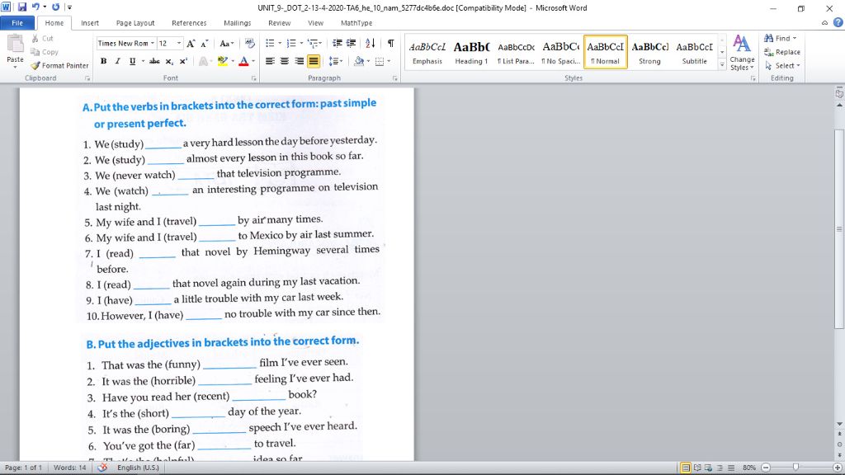The height and width of the screenshot is (475, 845).
Task: Click the Save icon in Quick Access Toolbar
Action: (22, 7)
